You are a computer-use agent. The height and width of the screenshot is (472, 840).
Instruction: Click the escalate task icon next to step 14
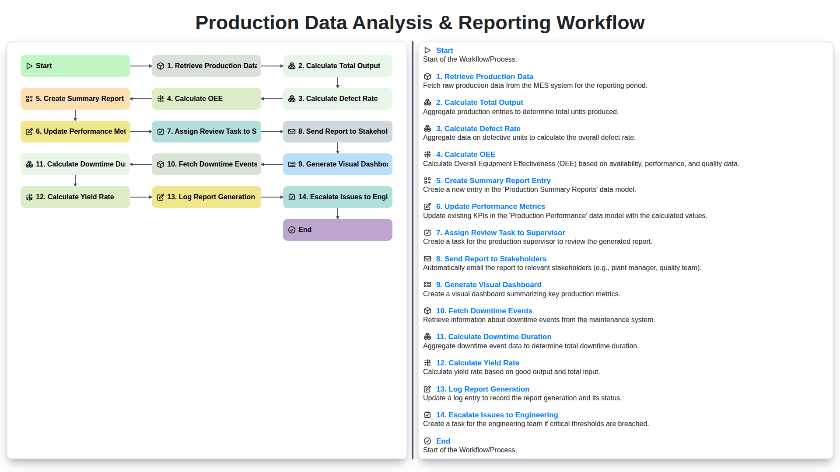tap(291, 197)
